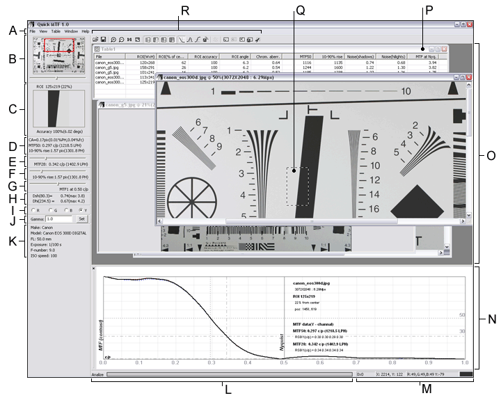Open the Window menu
This screenshot has width=501, height=398.
click(71, 31)
